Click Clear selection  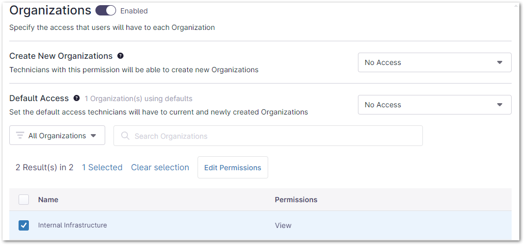click(160, 167)
